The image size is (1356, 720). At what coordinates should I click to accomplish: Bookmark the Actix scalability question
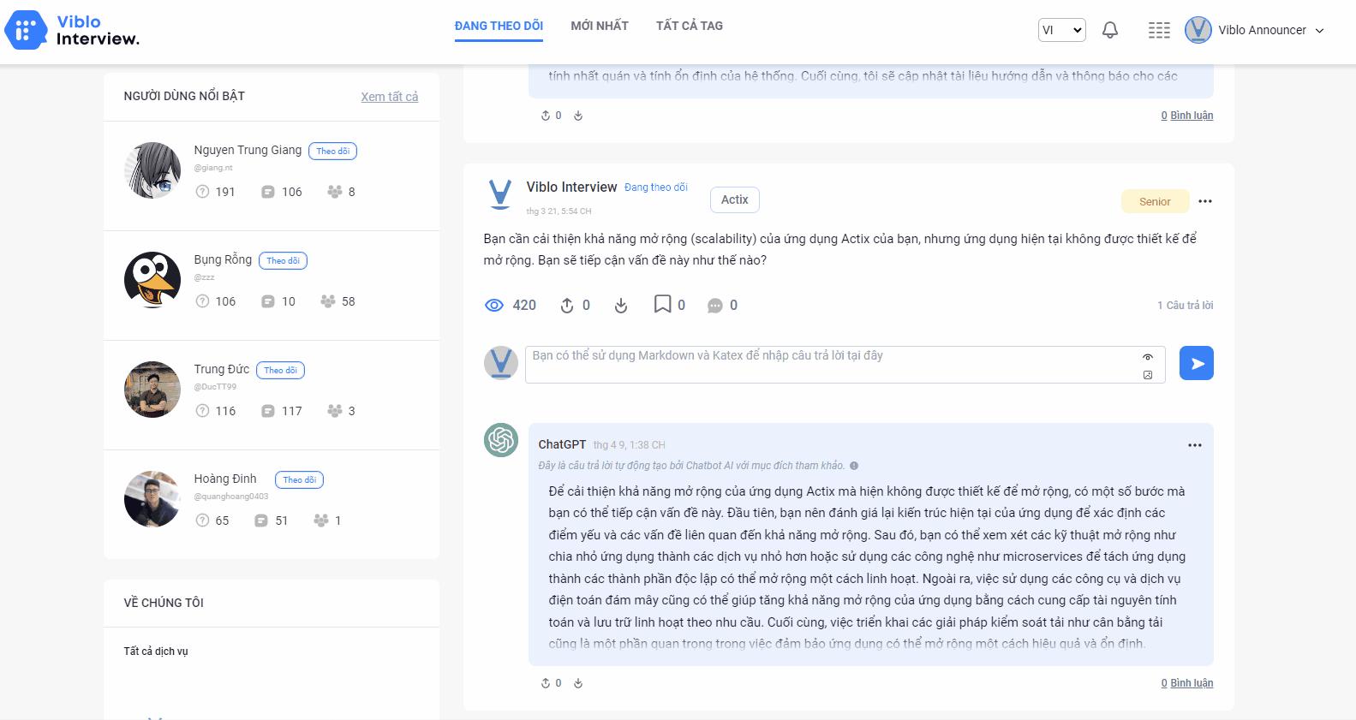tap(662, 304)
